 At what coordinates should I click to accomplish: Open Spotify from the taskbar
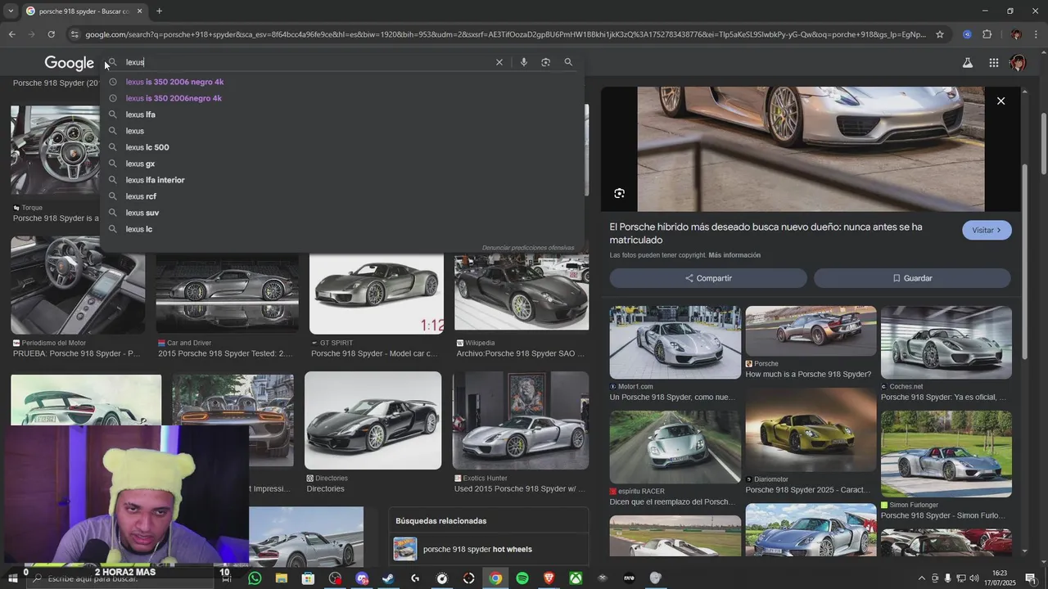pos(522,578)
